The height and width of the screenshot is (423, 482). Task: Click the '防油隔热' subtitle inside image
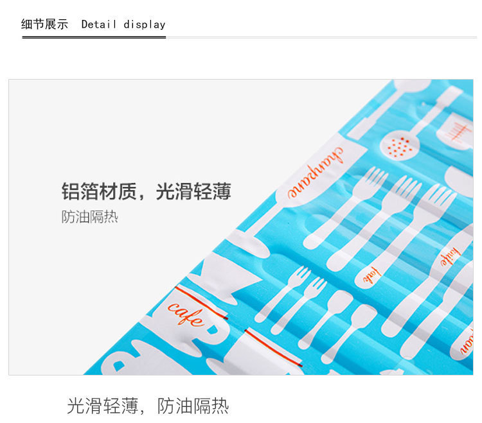coord(90,217)
